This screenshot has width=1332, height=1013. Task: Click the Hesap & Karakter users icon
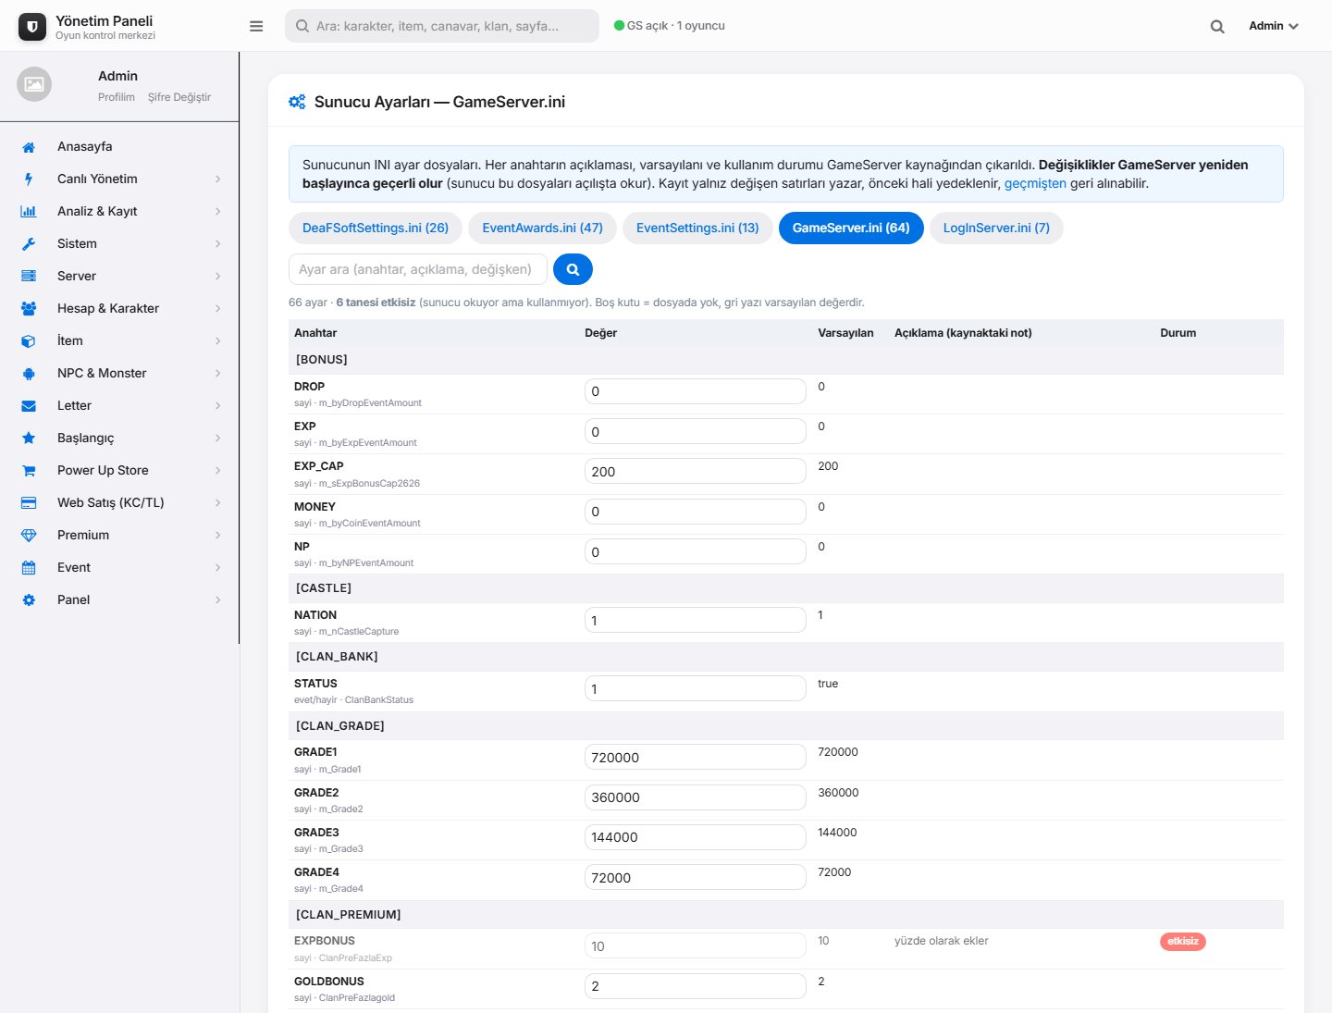coord(29,309)
